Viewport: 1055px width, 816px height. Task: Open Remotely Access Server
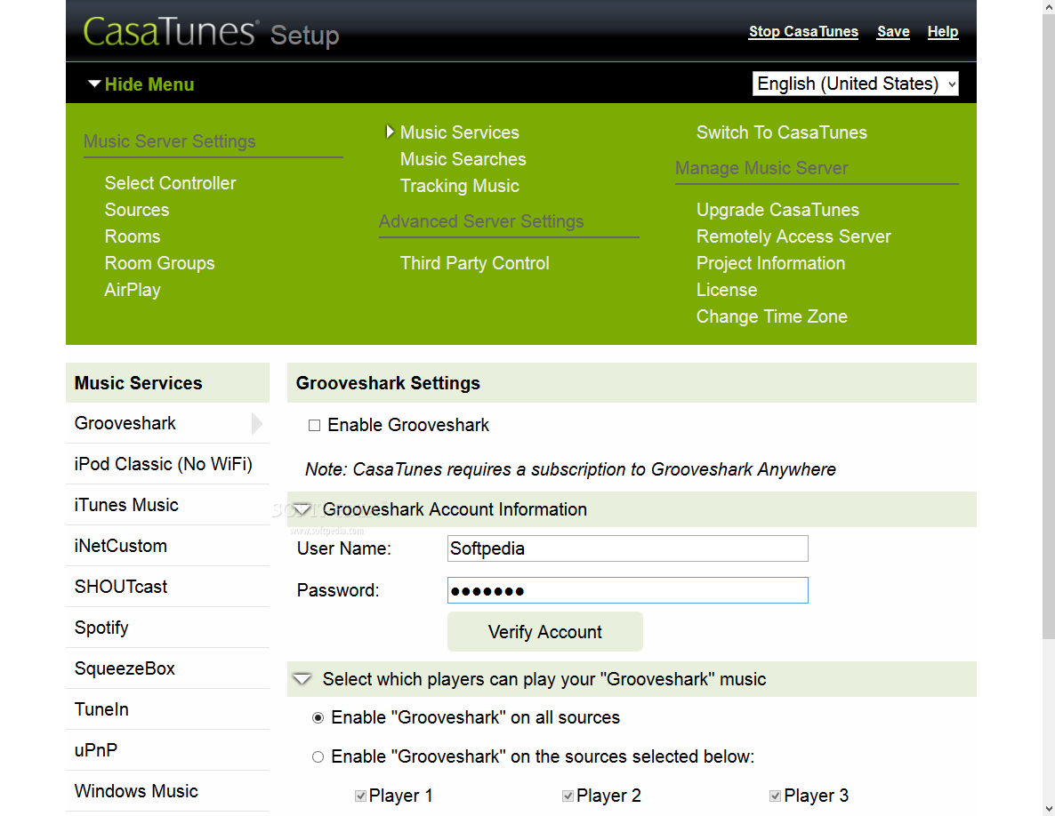[793, 236]
